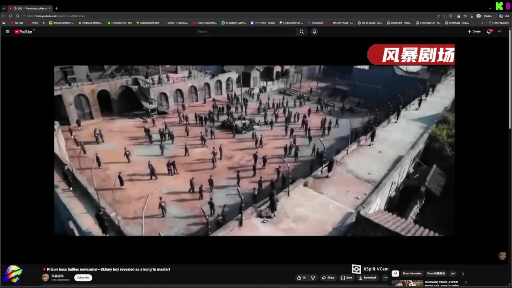This screenshot has width=512, height=288.
Task: Open the Netflix bookmark
Action: pyautogui.click(x=33, y=23)
